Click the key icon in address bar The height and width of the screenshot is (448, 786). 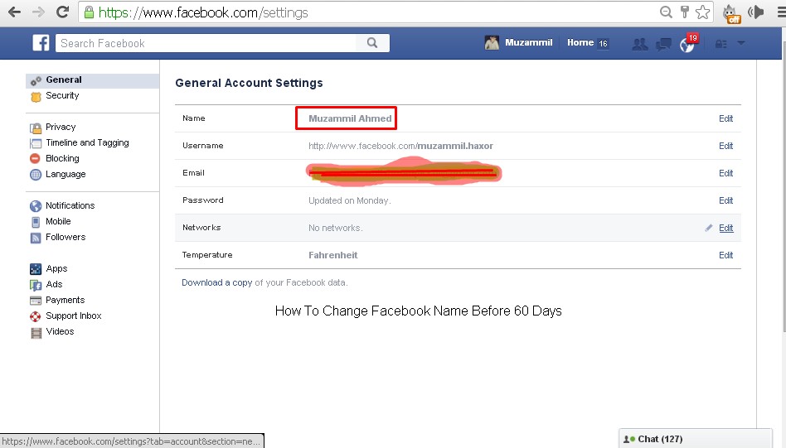click(684, 12)
